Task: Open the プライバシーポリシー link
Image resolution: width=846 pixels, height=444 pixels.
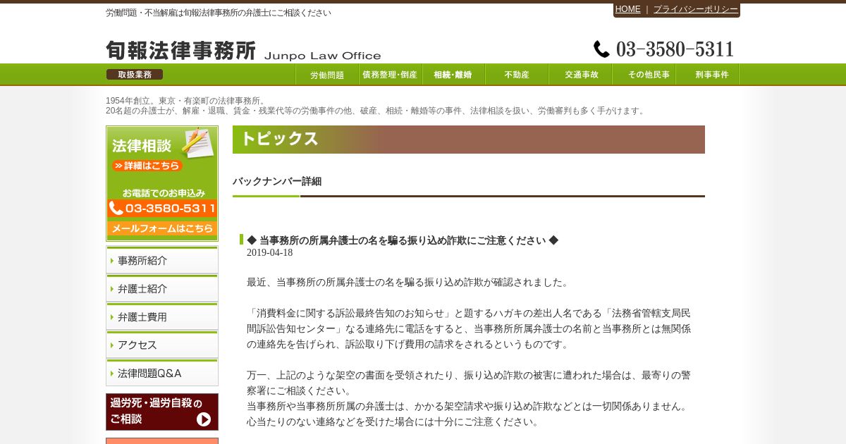Action: pyautogui.click(x=696, y=9)
